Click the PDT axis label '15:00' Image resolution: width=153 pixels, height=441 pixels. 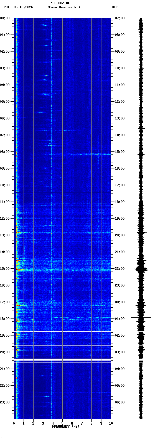click(5, 269)
